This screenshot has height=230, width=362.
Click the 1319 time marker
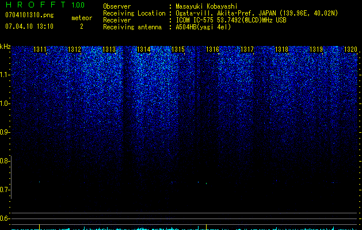pyautogui.click(x=316, y=49)
